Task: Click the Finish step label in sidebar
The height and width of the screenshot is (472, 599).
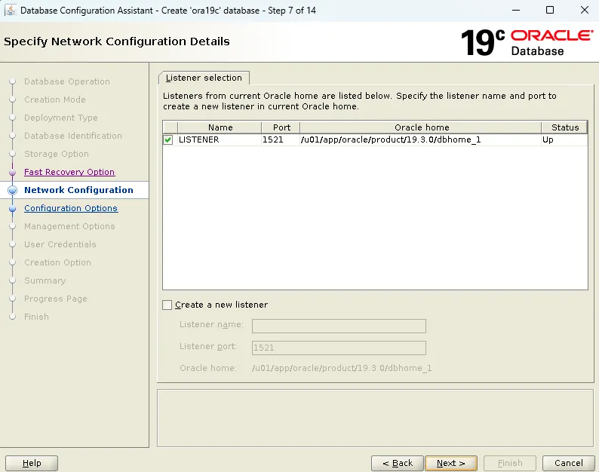Action: (36, 317)
